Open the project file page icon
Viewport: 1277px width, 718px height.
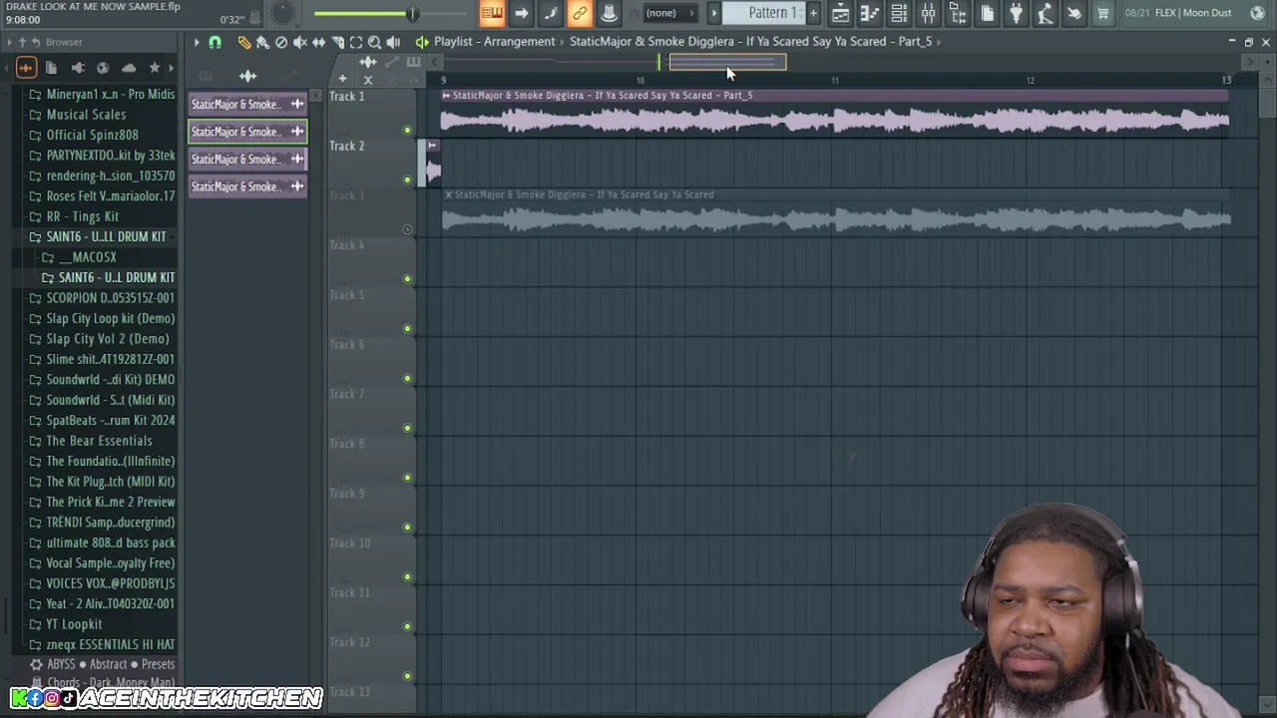point(987,13)
